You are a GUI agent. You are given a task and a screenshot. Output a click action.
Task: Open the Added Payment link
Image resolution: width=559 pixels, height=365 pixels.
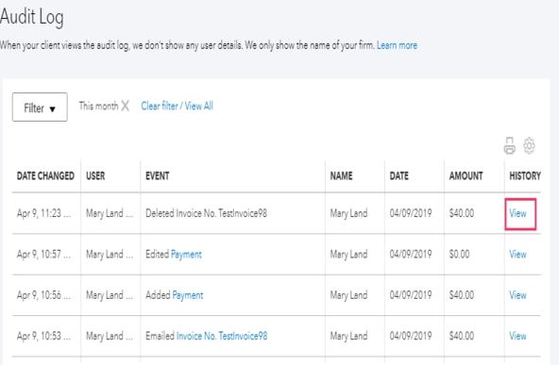point(188,295)
